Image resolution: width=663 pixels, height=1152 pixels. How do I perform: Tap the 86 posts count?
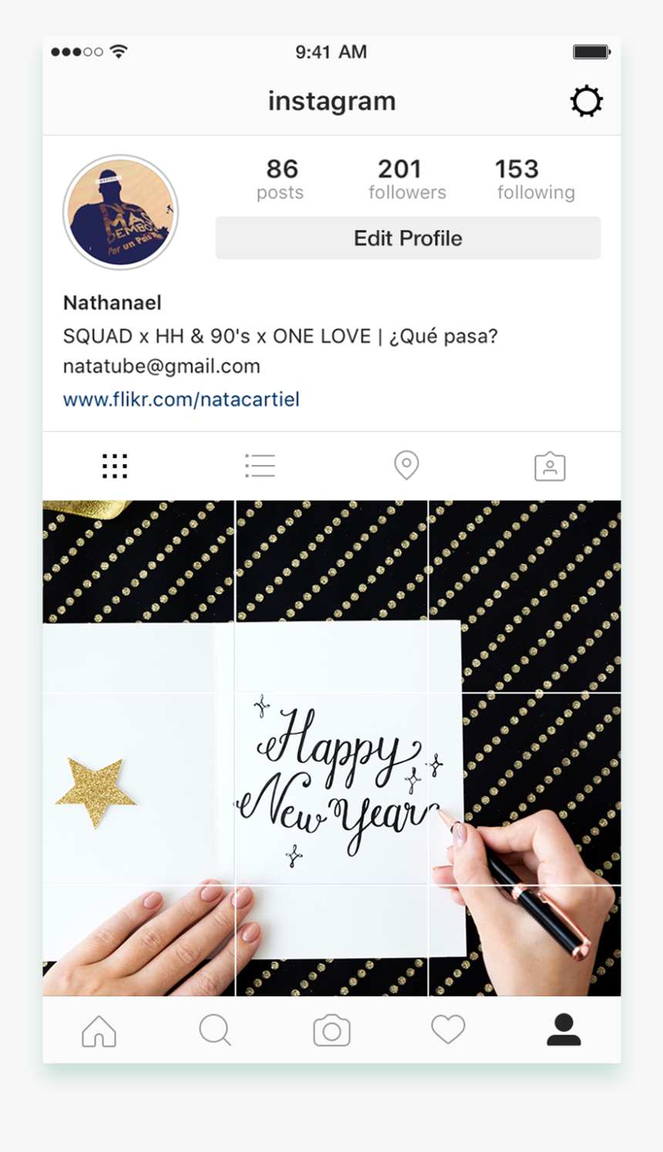click(281, 179)
